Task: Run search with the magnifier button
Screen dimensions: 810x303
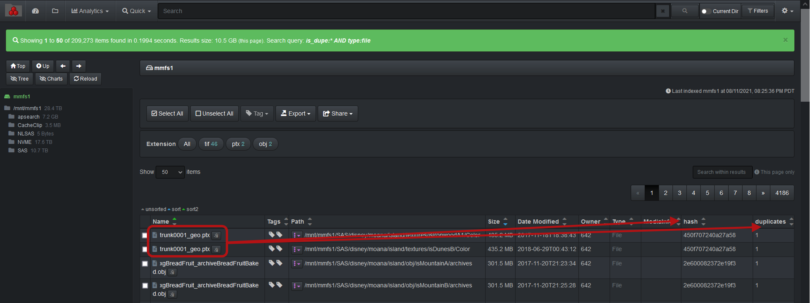Action: [685, 11]
